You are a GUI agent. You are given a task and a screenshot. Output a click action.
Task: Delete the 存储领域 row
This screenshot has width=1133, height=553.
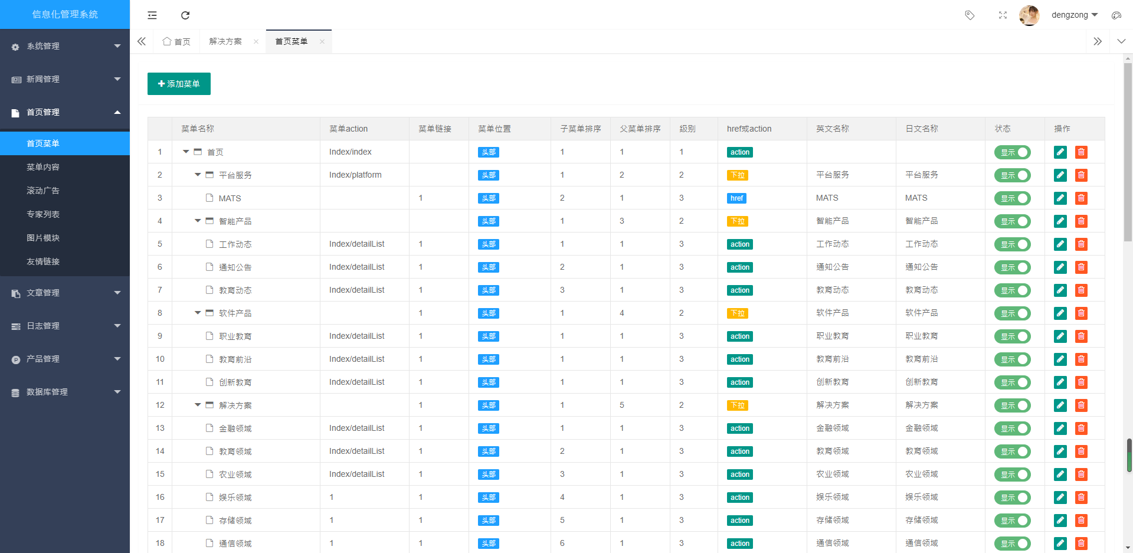click(x=1081, y=521)
